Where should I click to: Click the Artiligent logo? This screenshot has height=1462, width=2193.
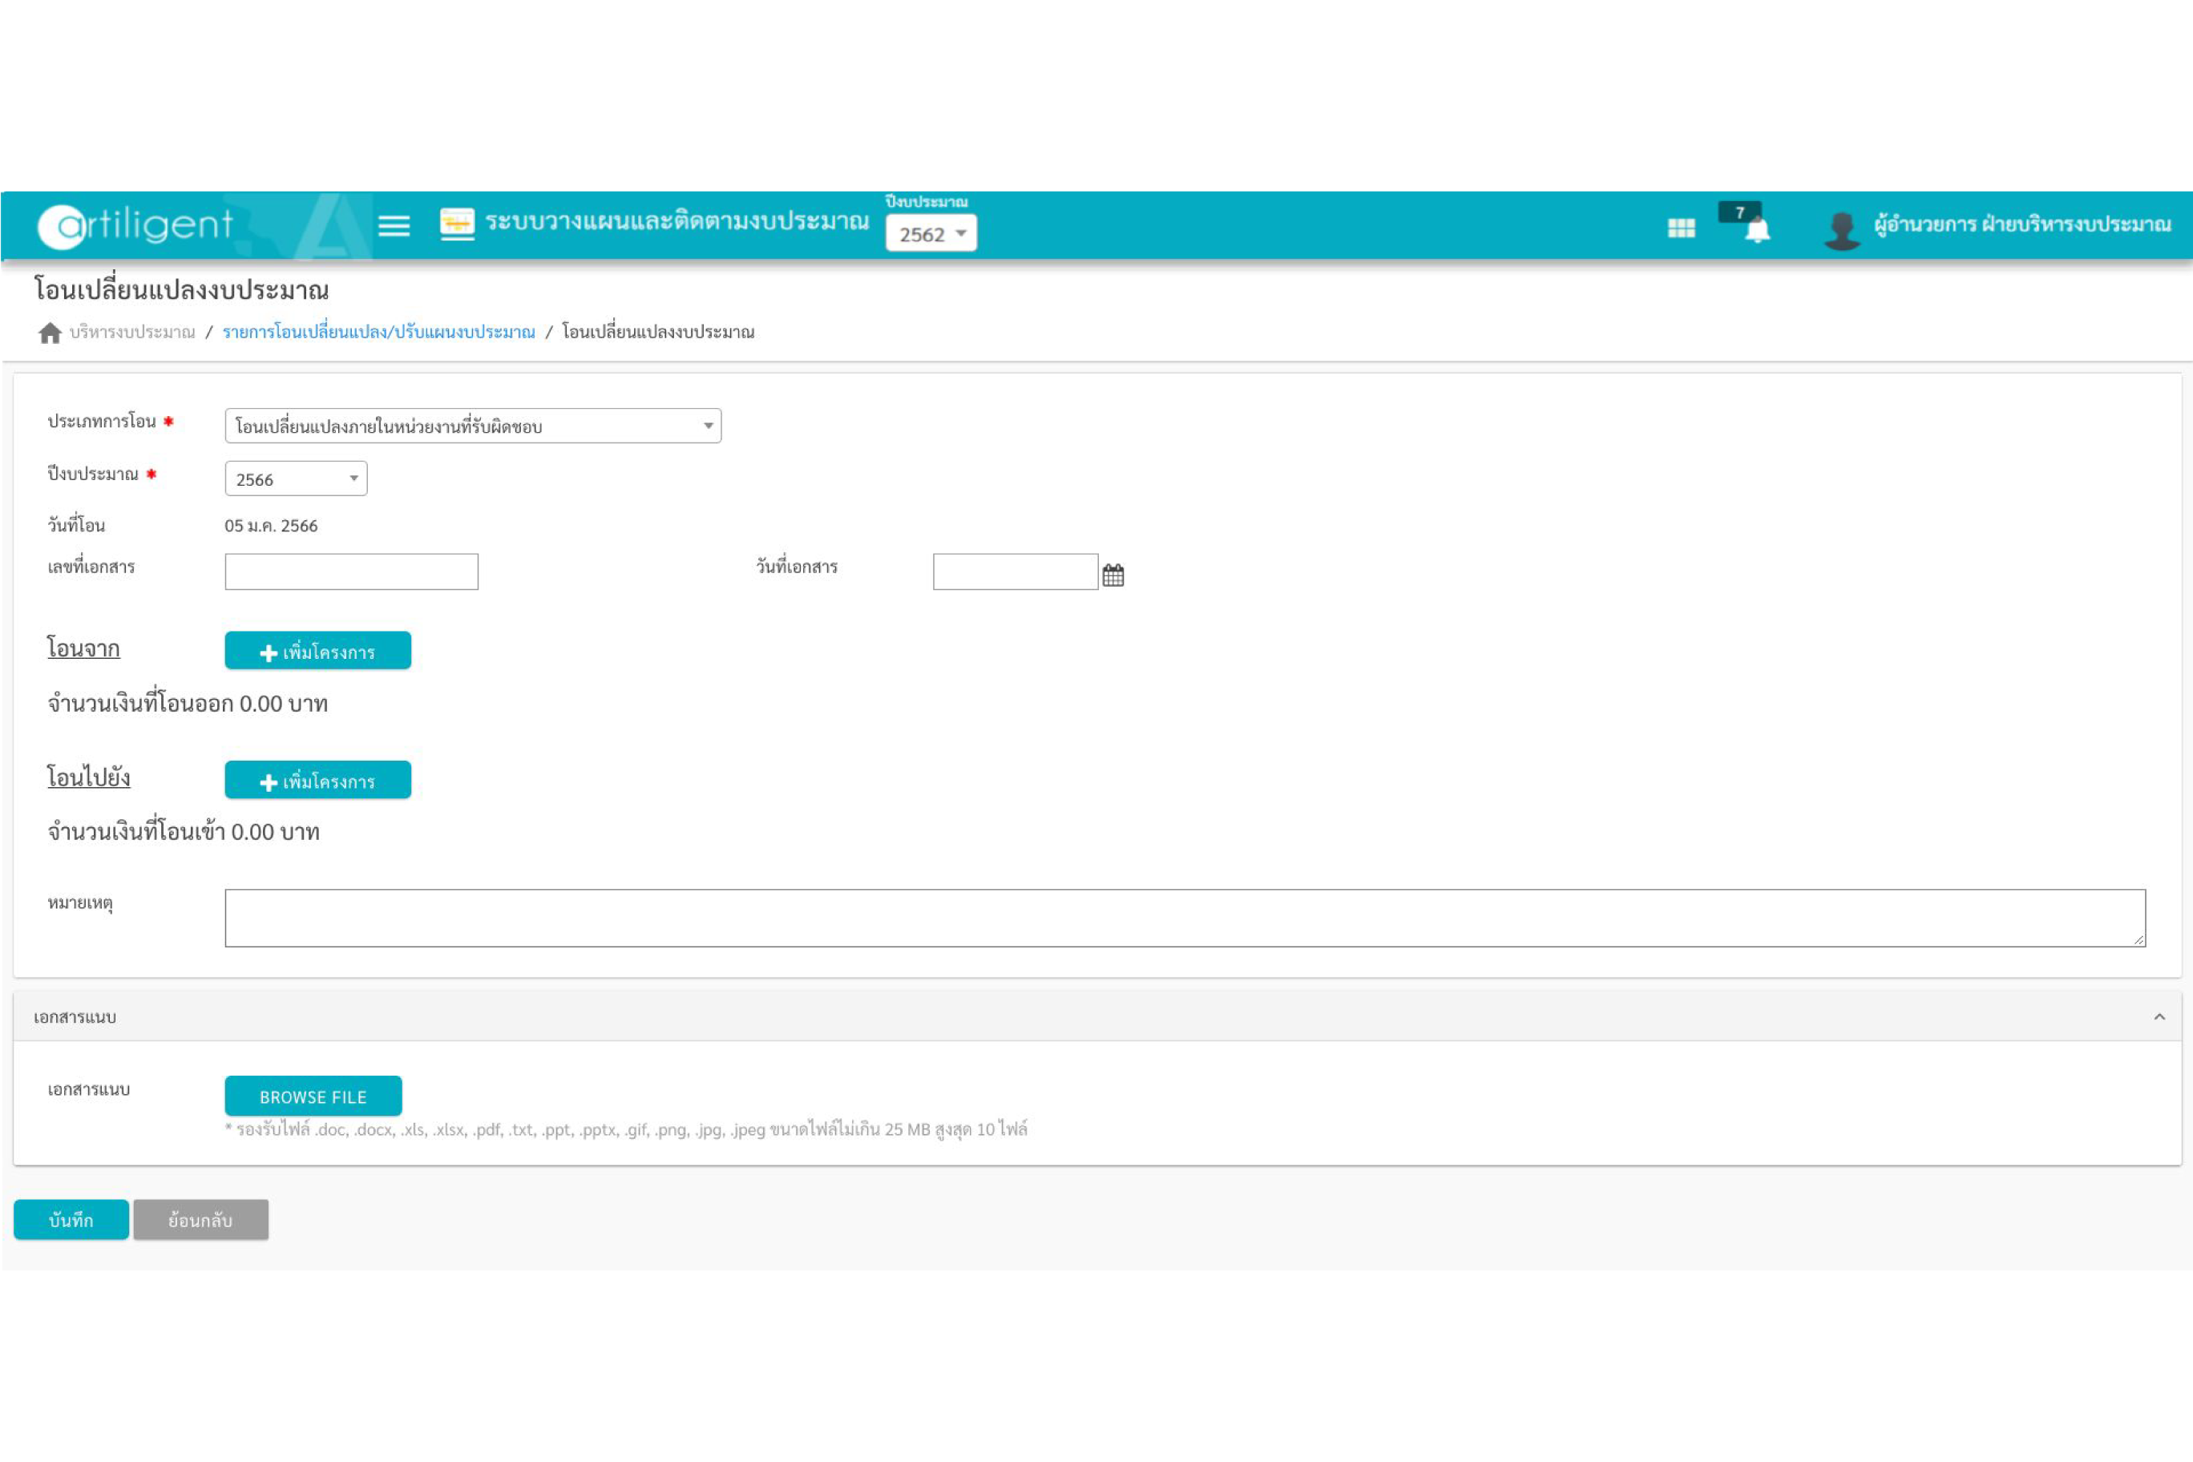[x=135, y=226]
